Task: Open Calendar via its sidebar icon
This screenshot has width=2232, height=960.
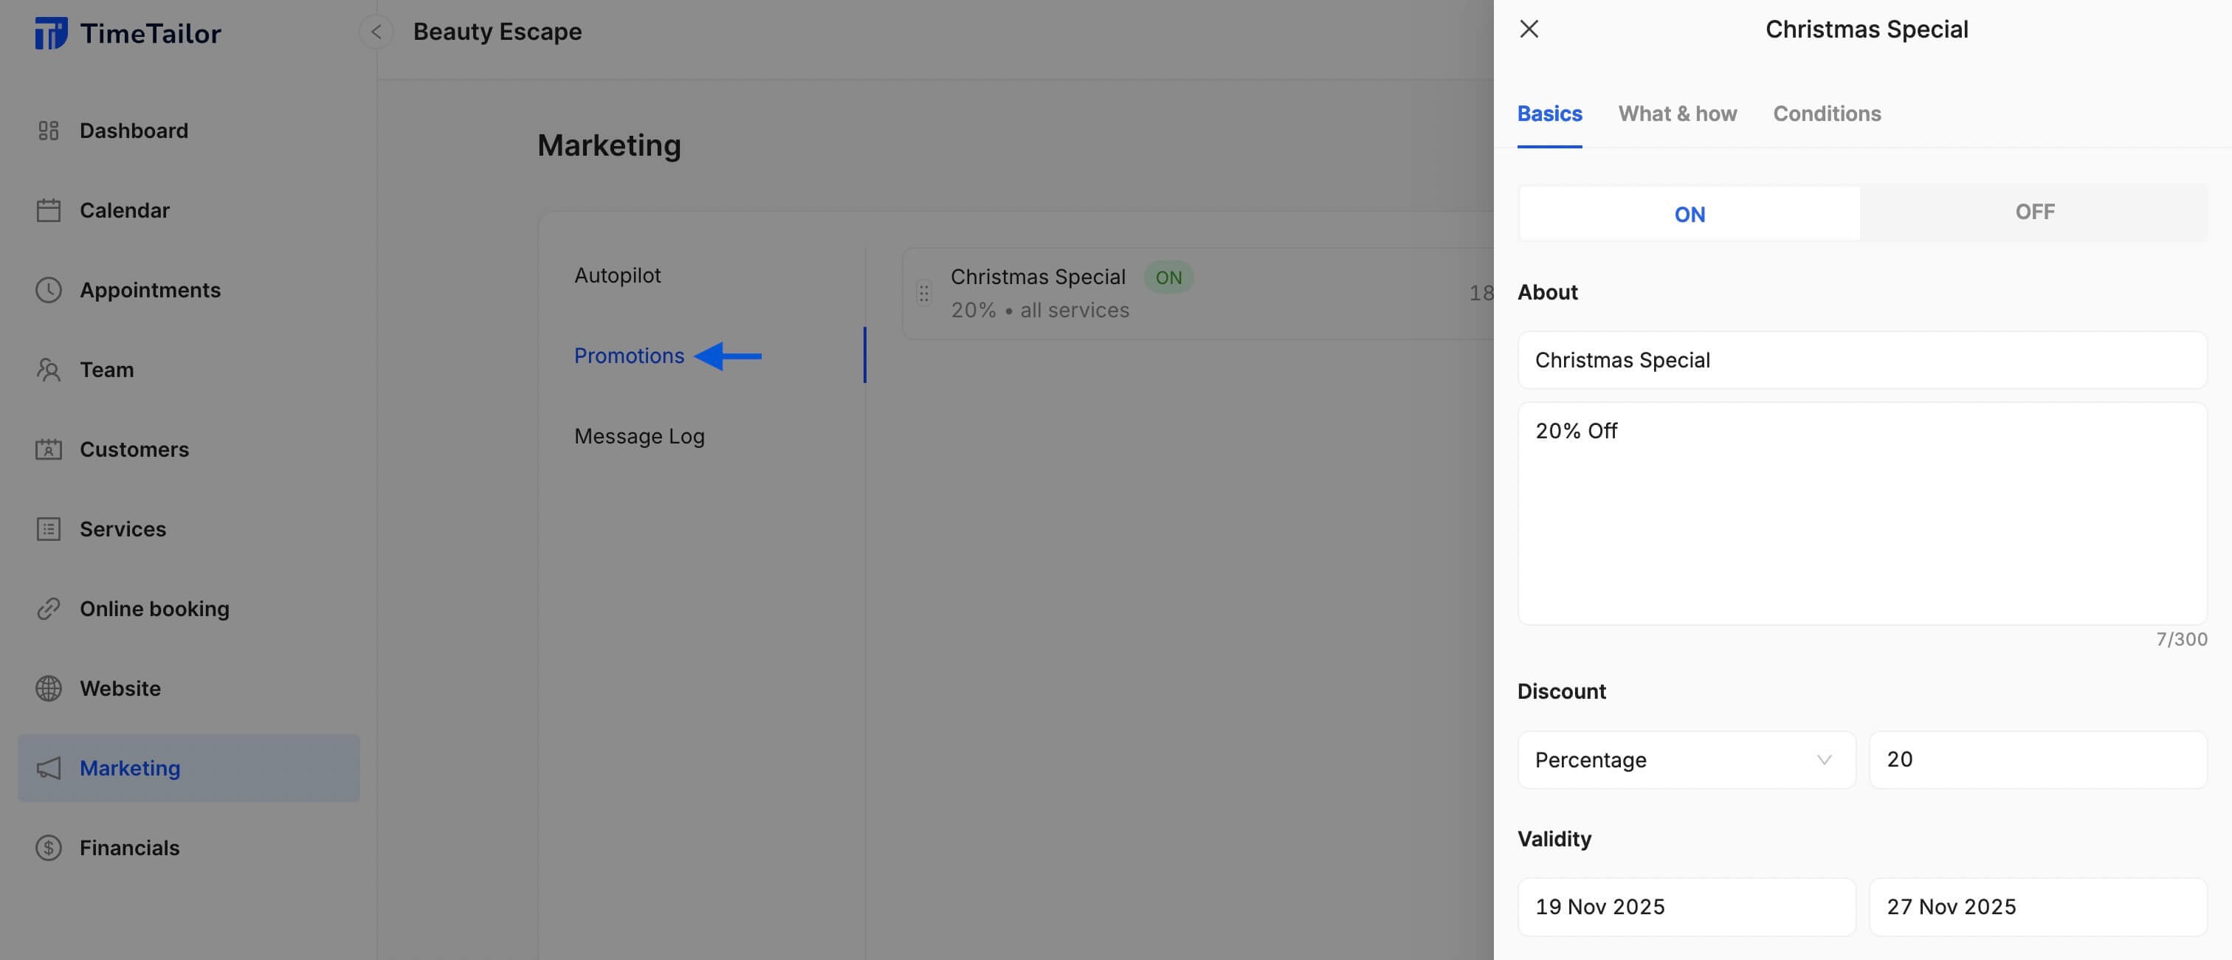Action: [49, 210]
